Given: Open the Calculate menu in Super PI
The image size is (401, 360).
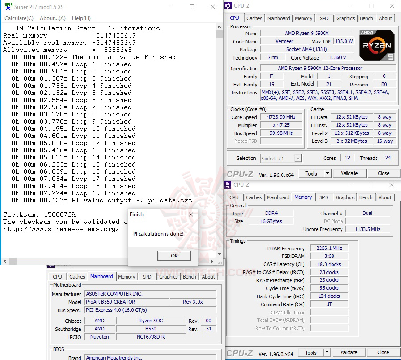Looking at the screenshot, I should click(19, 18).
